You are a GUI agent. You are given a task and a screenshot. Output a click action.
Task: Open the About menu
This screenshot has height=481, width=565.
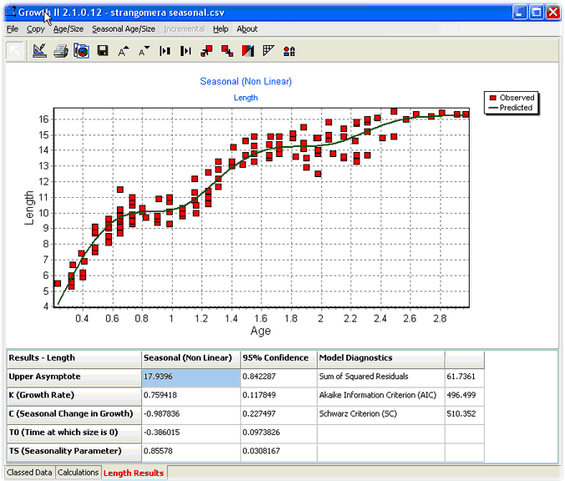(x=247, y=29)
